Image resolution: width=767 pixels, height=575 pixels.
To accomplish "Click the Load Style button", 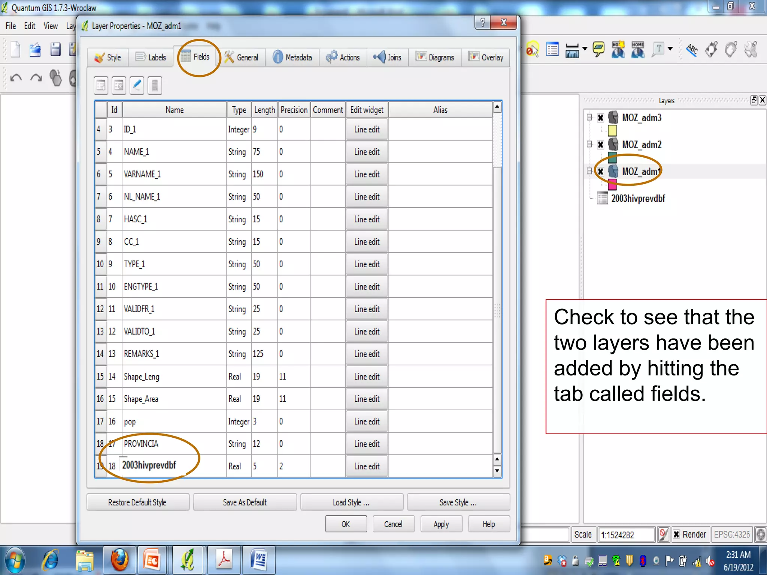I will pos(352,502).
